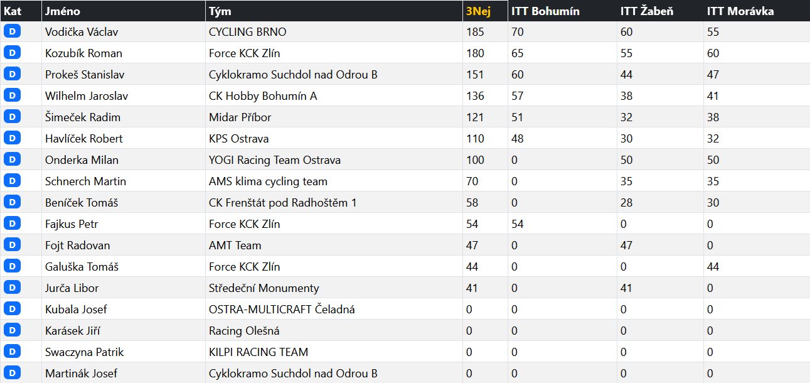The height and width of the screenshot is (383, 810).
Task: Click the D badge in Kozubík Roman's row
Action: click(x=12, y=53)
